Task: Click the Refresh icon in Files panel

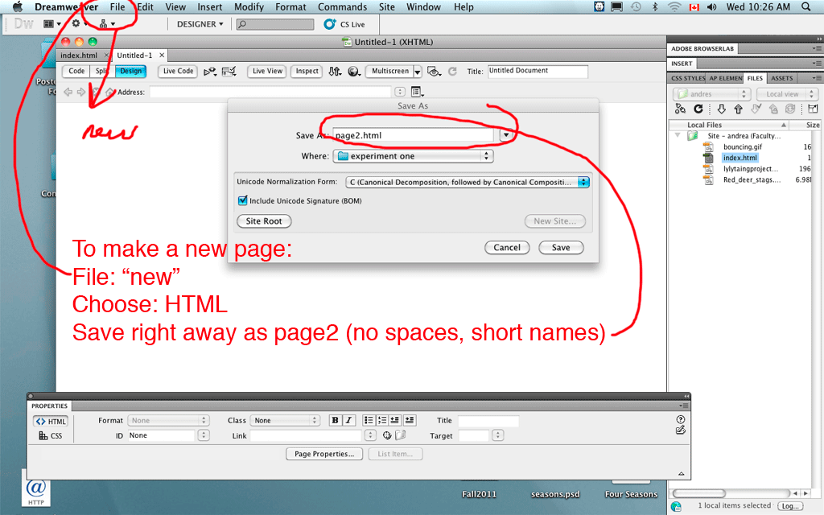Action: [x=698, y=109]
